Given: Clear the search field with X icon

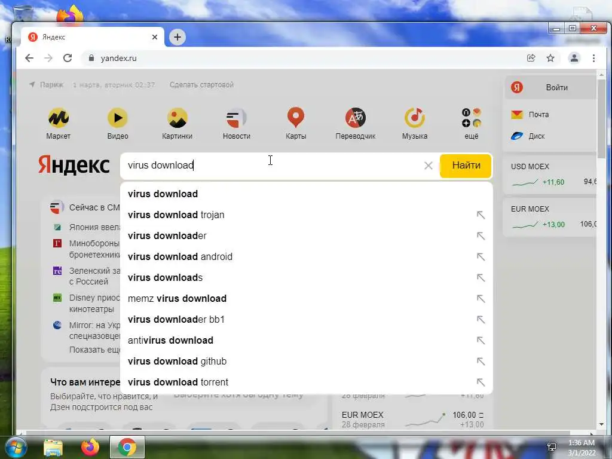Looking at the screenshot, I should click(x=428, y=166).
